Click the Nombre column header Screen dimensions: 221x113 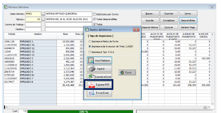(38, 36)
